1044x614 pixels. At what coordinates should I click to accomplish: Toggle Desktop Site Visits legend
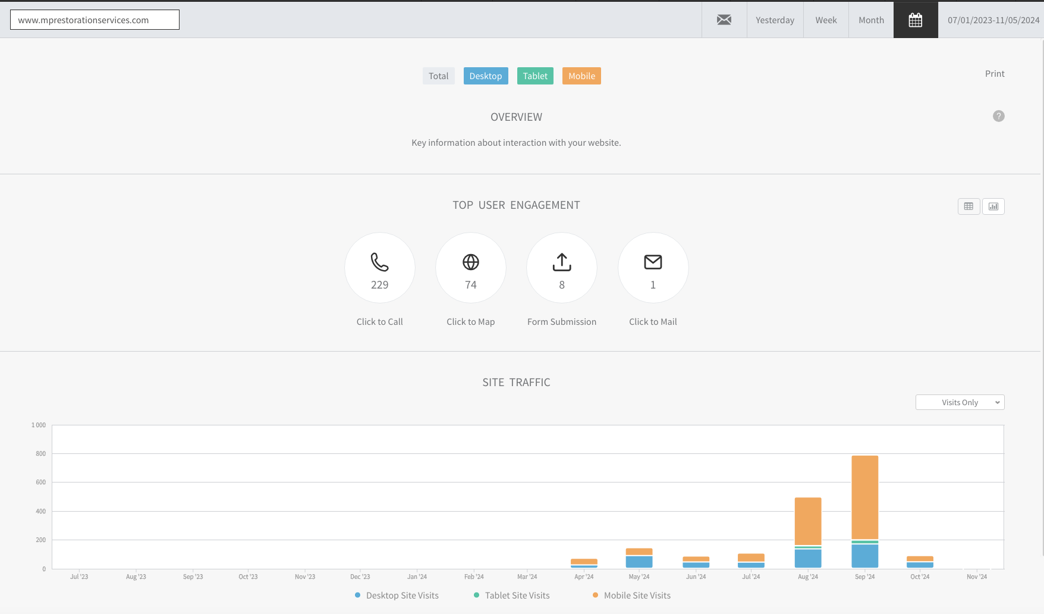[x=397, y=595]
